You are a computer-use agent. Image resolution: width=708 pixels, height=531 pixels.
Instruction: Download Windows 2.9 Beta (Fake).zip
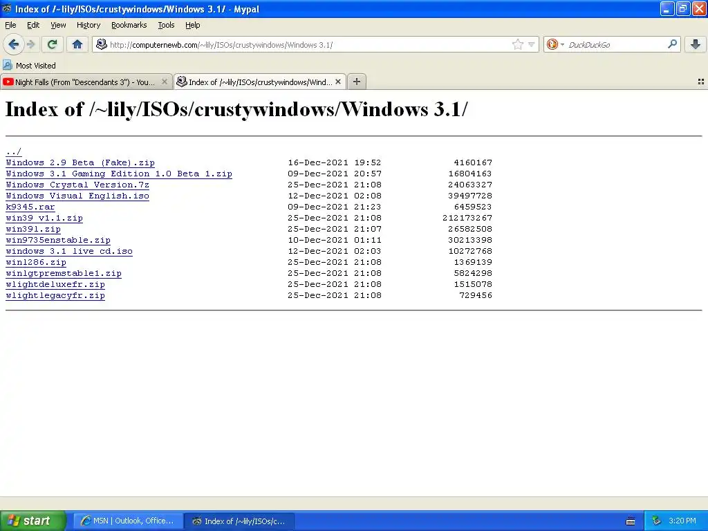coord(80,162)
